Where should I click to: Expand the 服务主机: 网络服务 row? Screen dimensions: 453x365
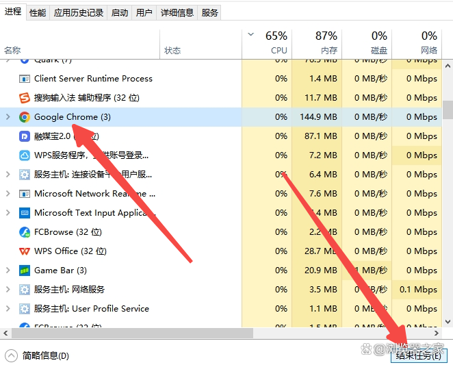[8, 290]
